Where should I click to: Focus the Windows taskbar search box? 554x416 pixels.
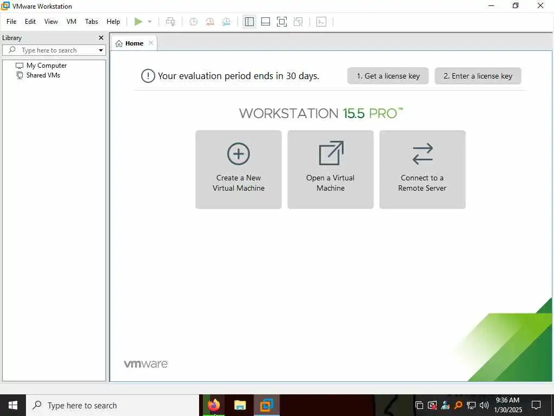[113, 405]
